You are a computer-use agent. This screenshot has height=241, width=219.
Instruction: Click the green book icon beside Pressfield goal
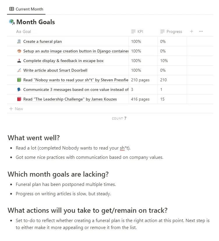pyautogui.click(x=19, y=80)
